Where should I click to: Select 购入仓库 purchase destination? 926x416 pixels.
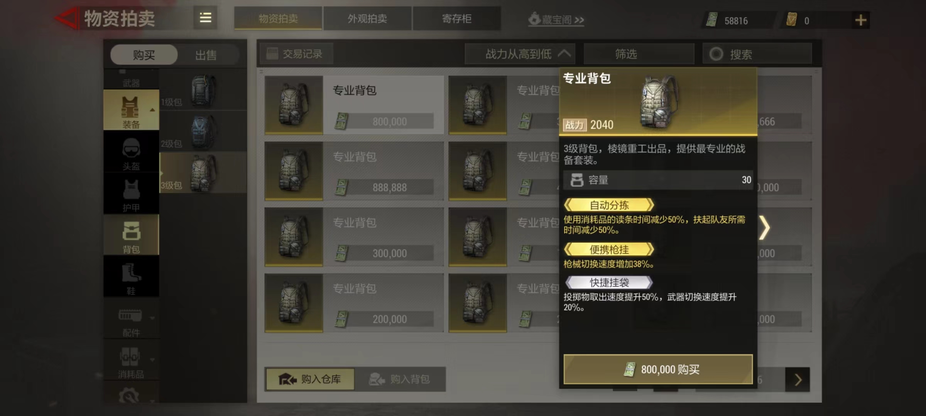(310, 379)
